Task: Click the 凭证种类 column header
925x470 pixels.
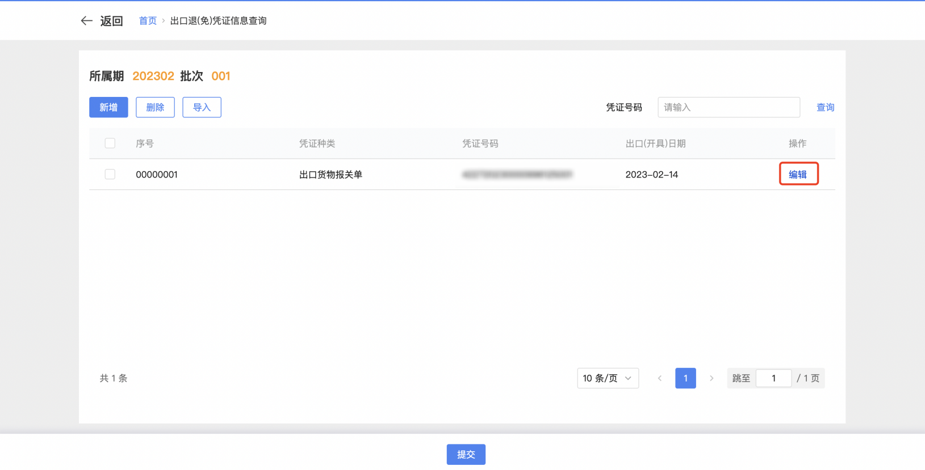Action: pyautogui.click(x=317, y=143)
